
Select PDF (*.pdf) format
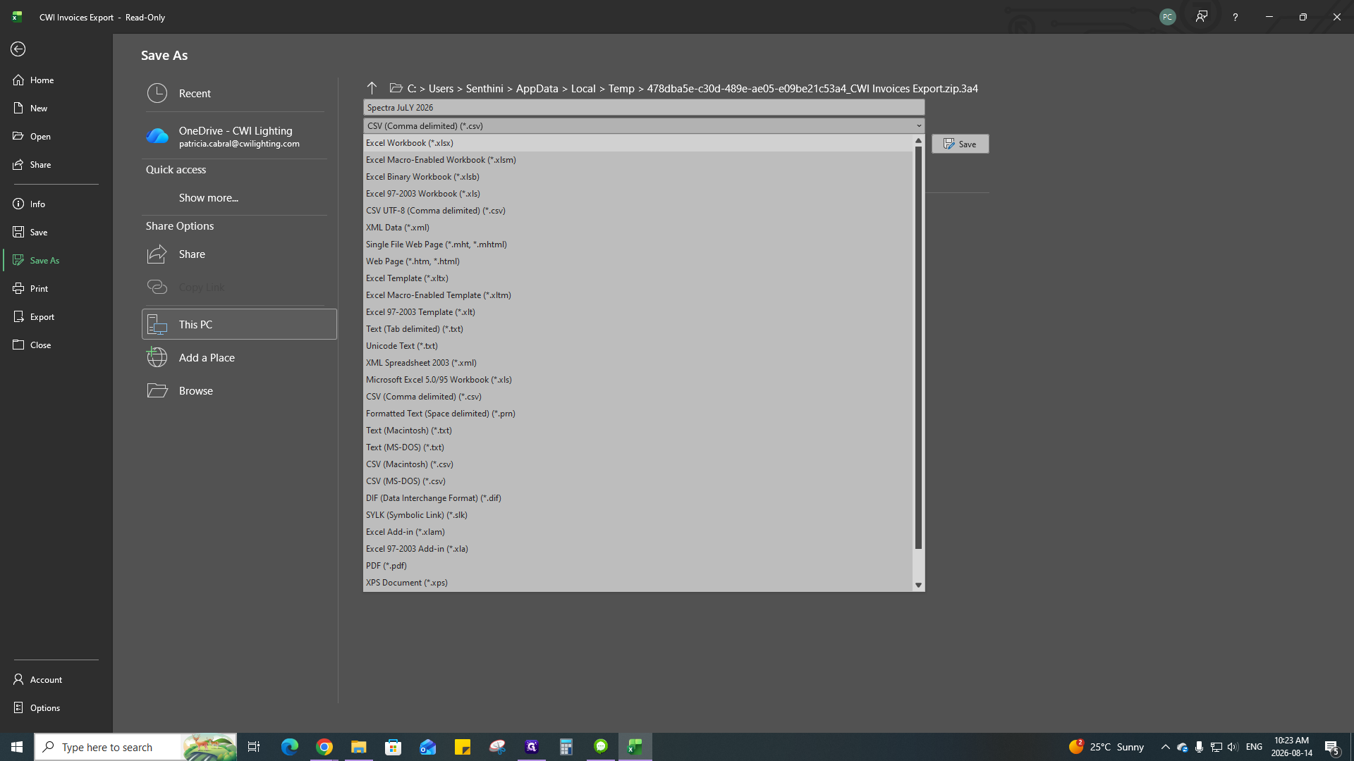pyautogui.click(x=638, y=566)
